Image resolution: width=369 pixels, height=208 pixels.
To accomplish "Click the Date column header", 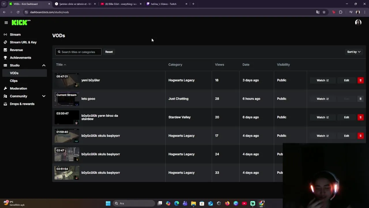I will 246,65.
